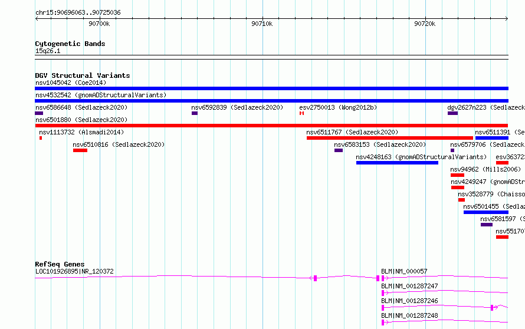Click the ruler's right arrow end

[507, 18]
